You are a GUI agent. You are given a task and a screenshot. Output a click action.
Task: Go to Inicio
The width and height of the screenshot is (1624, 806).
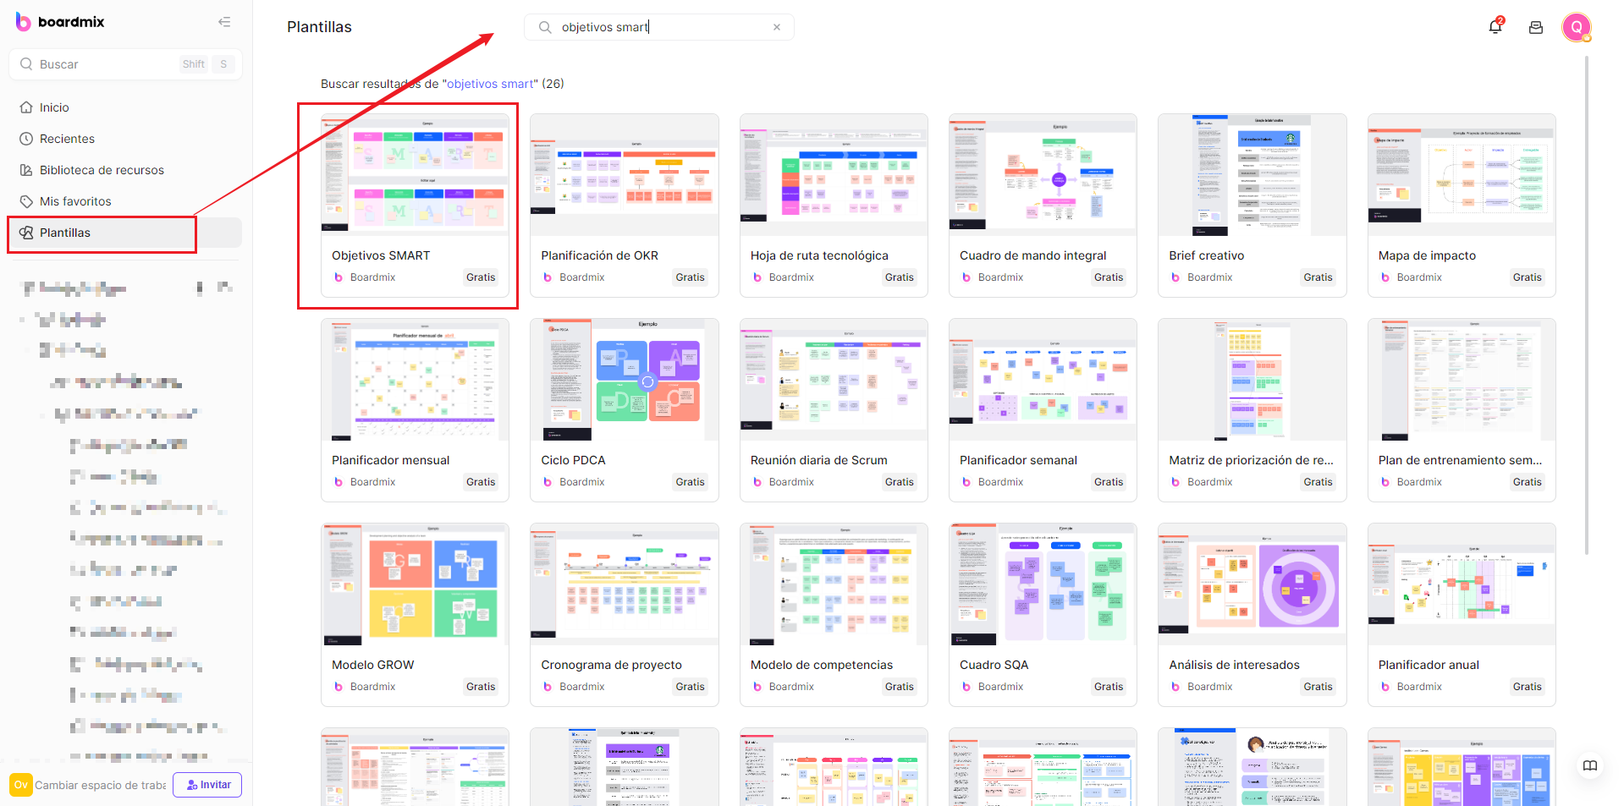click(125, 107)
